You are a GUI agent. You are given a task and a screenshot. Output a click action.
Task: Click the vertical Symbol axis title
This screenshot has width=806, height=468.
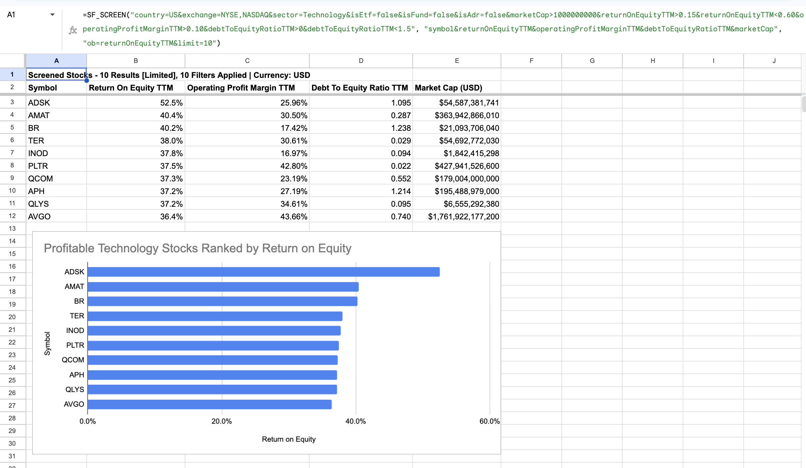tap(47, 343)
